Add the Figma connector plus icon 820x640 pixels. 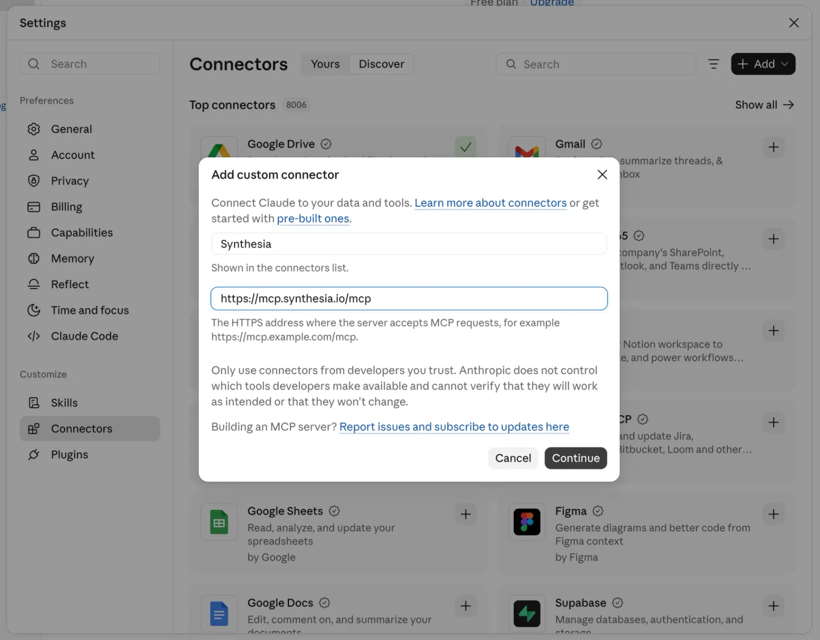click(x=773, y=514)
